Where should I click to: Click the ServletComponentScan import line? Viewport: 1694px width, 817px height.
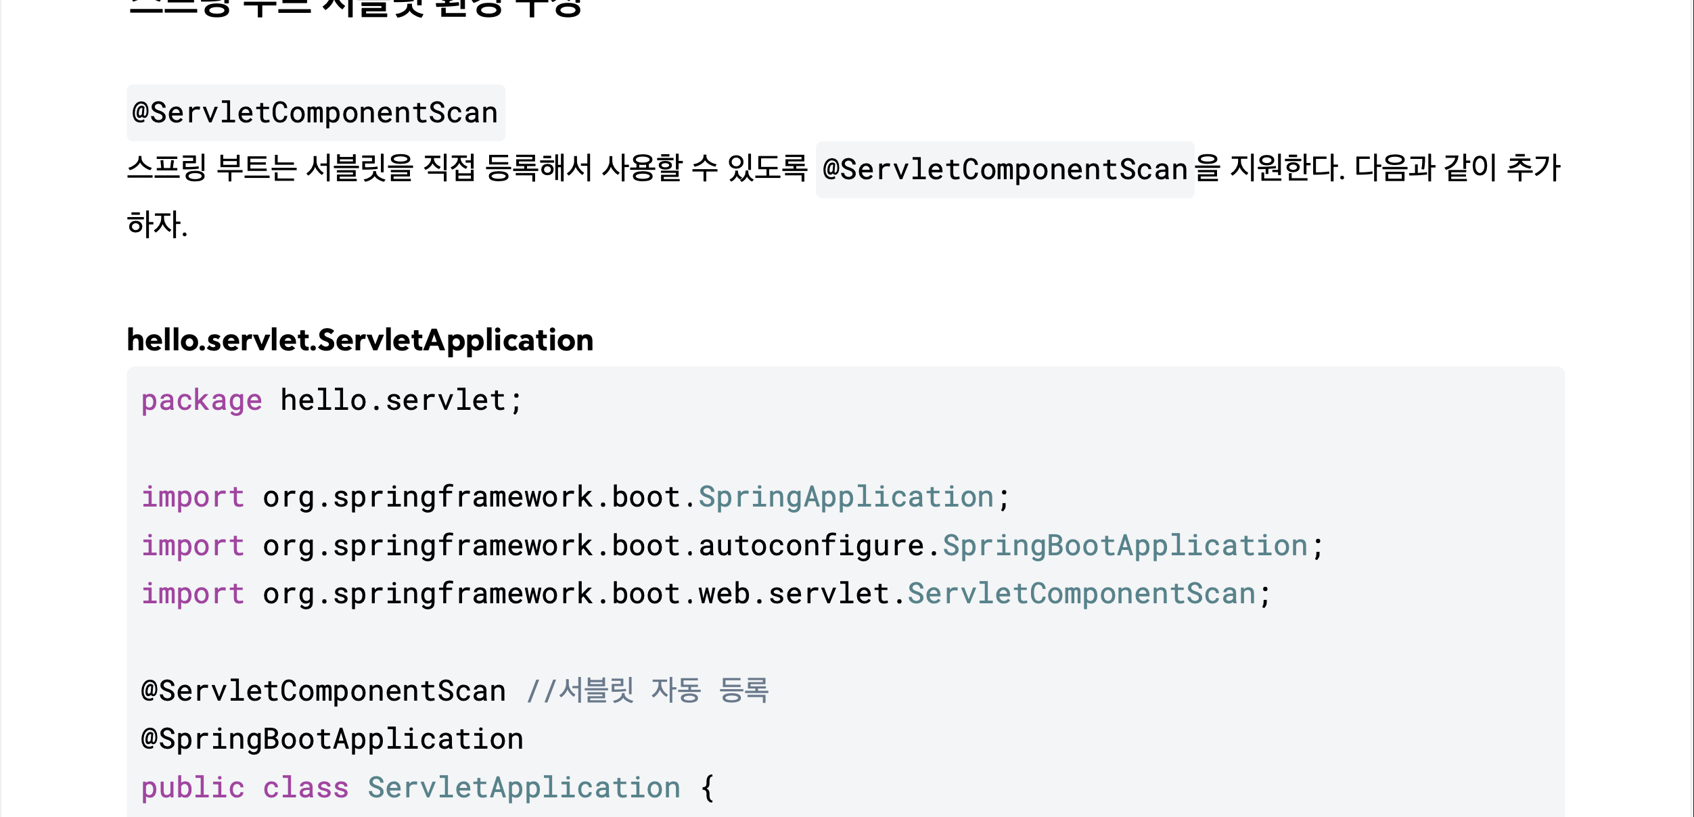click(x=706, y=594)
